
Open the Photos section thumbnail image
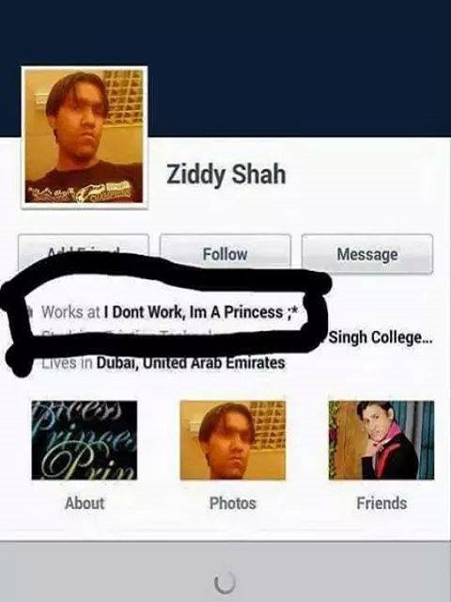pyautogui.click(x=233, y=440)
